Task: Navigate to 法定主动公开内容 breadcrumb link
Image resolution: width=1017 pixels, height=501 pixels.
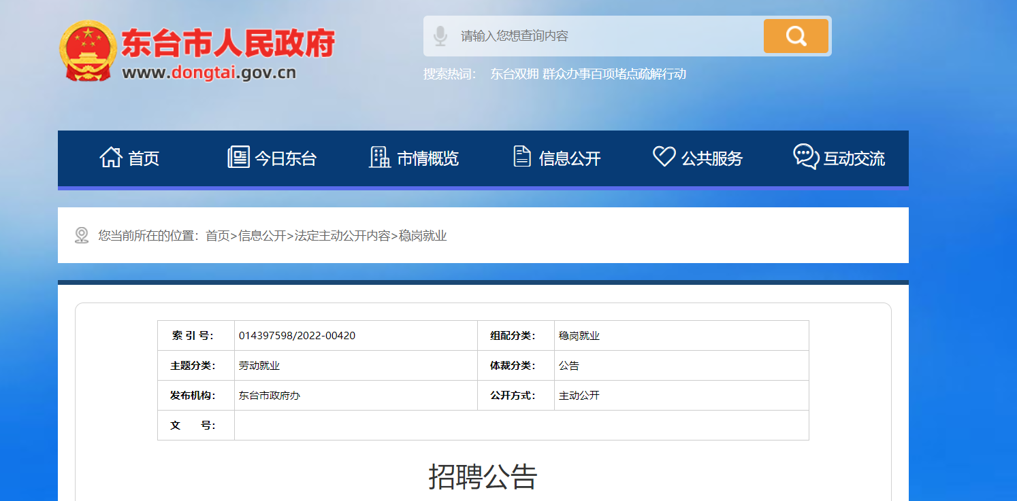Action: (342, 236)
